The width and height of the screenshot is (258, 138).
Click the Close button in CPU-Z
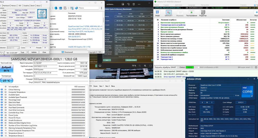pyautogui.click(x=44, y=52)
